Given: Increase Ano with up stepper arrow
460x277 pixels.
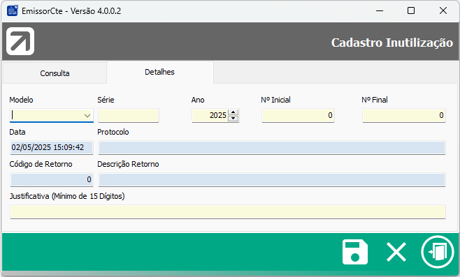Looking at the screenshot, I should click(233, 112).
